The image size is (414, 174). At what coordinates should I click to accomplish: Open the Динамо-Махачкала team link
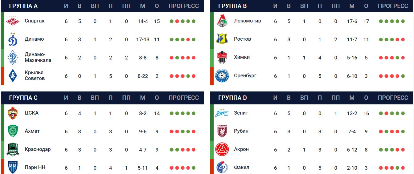pos(38,57)
